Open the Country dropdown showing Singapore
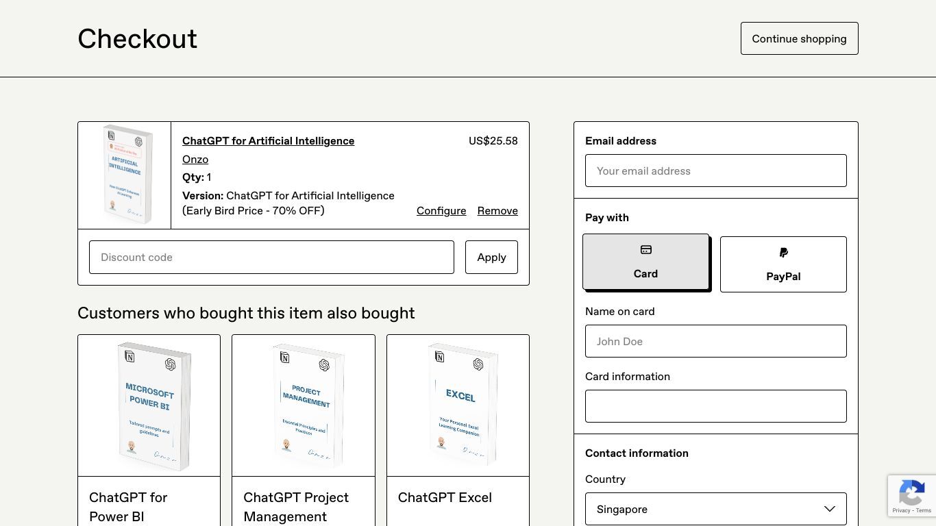The height and width of the screenshot is (526, 936). pos(716,509)
